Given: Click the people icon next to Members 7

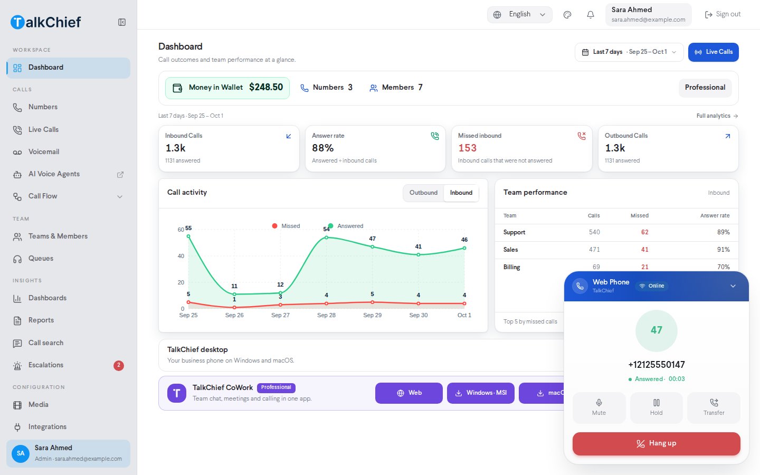Looking at the screenshot, I should pos(374,88).
